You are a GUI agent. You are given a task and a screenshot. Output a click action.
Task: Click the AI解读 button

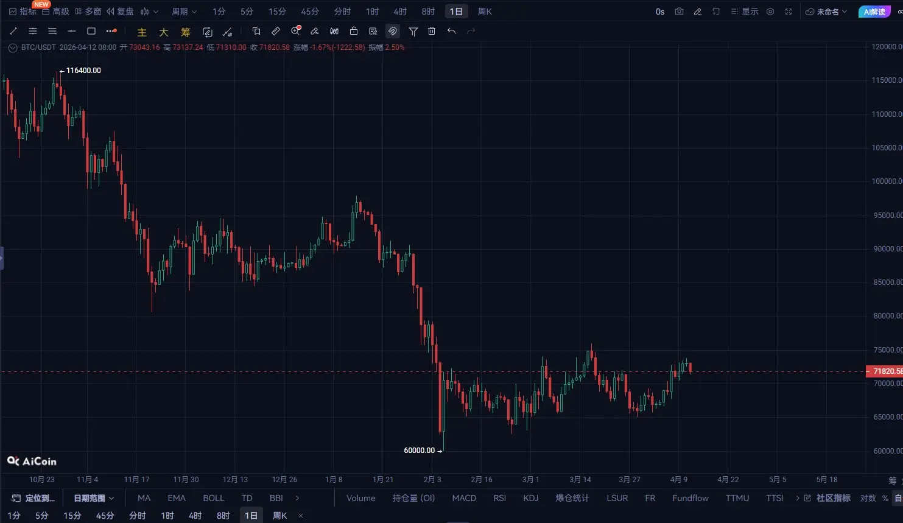coord(874,12)
